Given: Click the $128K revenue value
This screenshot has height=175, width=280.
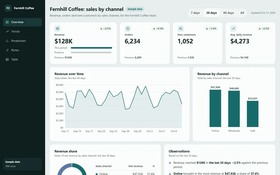Looking at the screenshot, I should [x=63, y=41].
